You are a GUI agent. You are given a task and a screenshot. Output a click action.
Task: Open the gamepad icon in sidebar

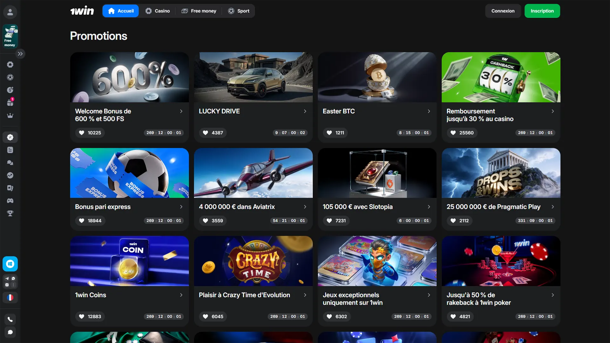click(10, 201)
